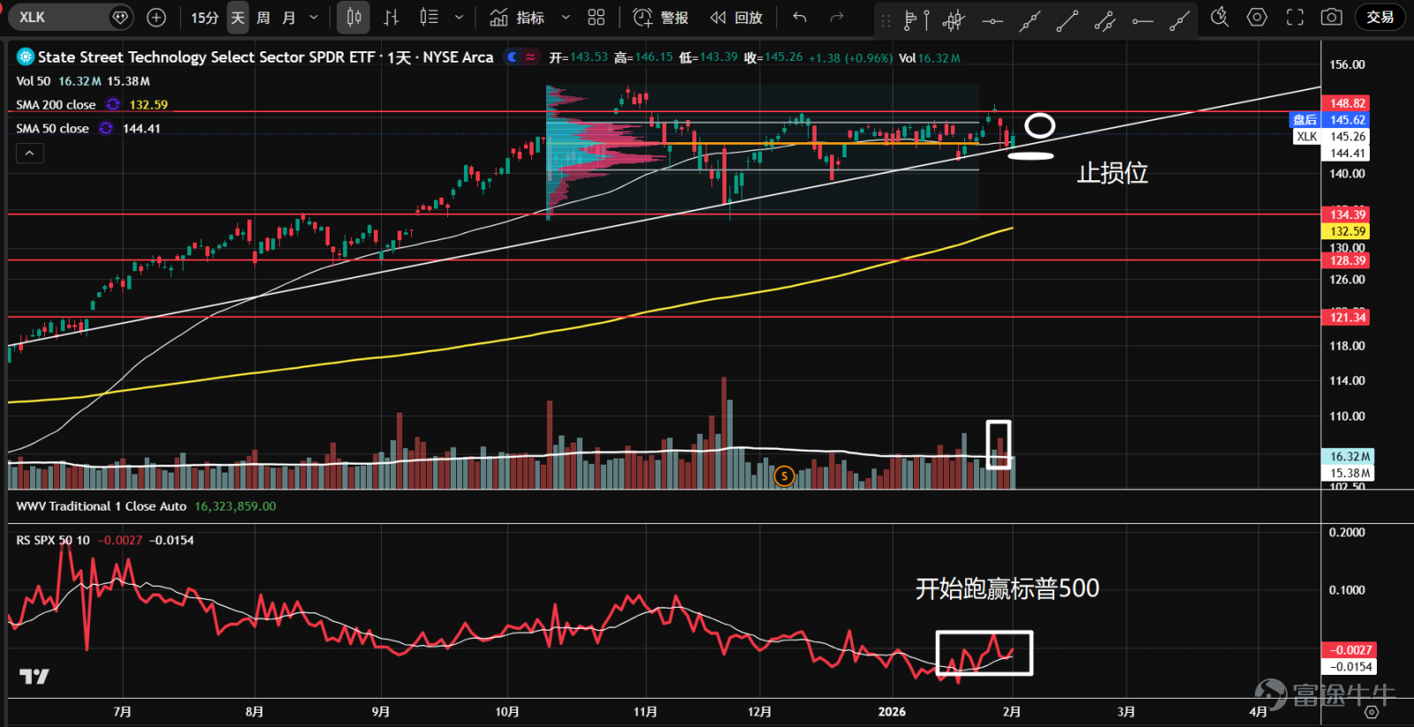Open the 交易 trading panel
This screenshot has width=1414, height=727.
[x=1380, y=18]
